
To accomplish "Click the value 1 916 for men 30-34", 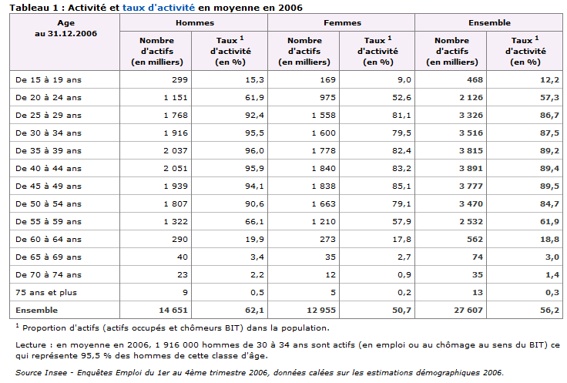I will [176, 133].
